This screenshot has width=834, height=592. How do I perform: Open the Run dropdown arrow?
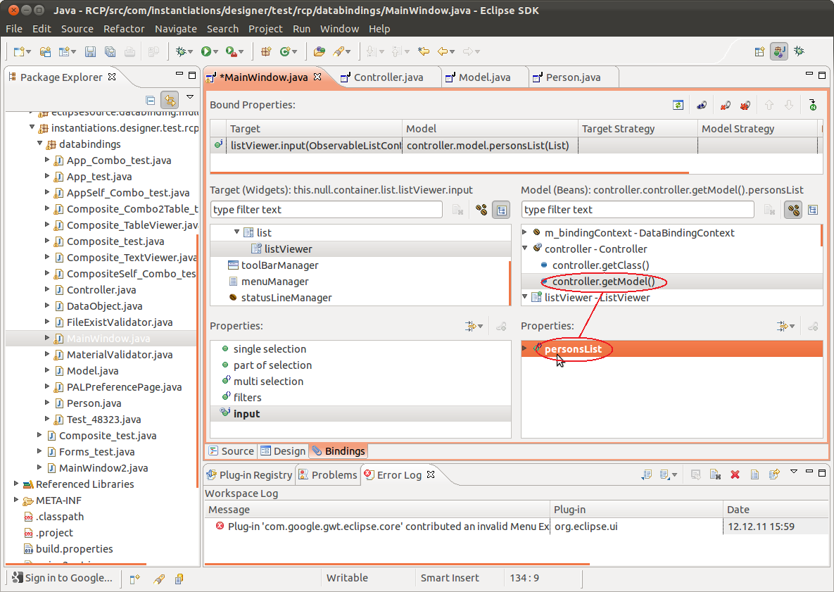(216, 52)
